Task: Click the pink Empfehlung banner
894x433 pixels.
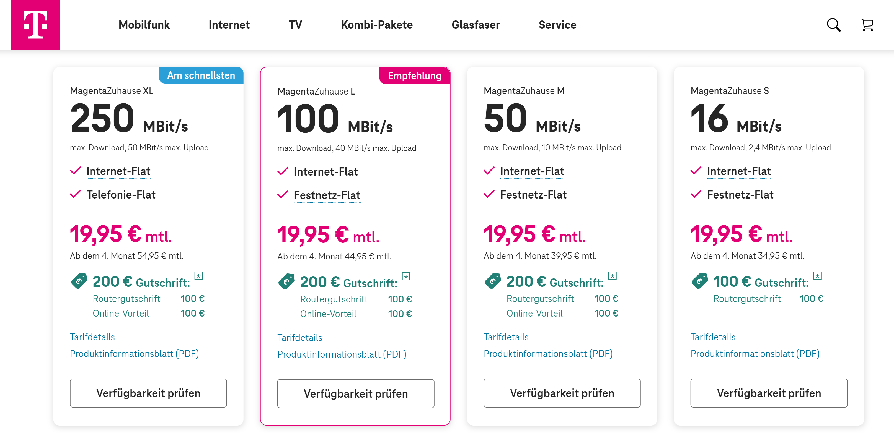Action: point(414,75)
